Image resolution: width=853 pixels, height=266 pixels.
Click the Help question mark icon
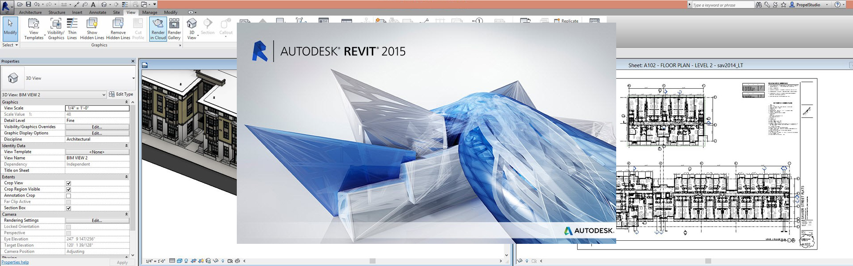click(837, 4)
